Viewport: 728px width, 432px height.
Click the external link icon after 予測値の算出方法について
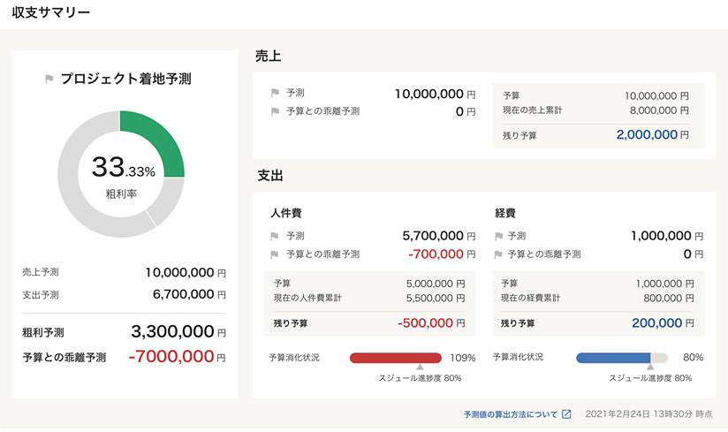tap(566, 414)
